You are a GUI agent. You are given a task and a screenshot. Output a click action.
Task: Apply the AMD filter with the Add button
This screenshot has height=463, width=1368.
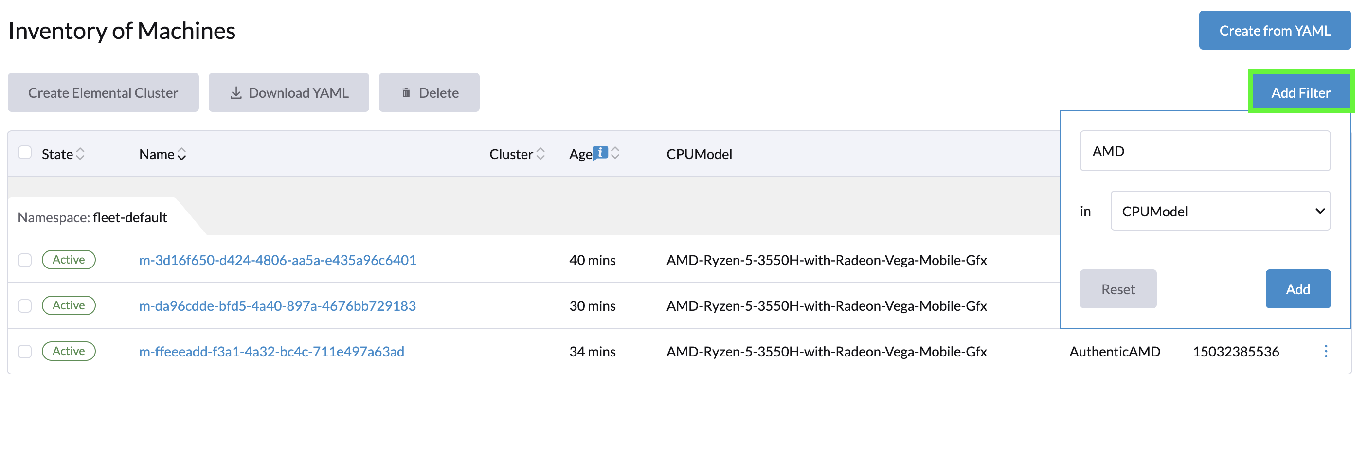tap(1298, 289)
